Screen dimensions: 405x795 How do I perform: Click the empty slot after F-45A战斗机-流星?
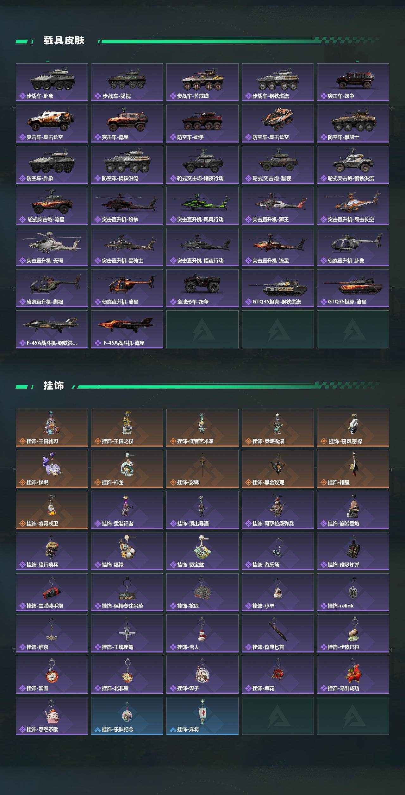202,329
